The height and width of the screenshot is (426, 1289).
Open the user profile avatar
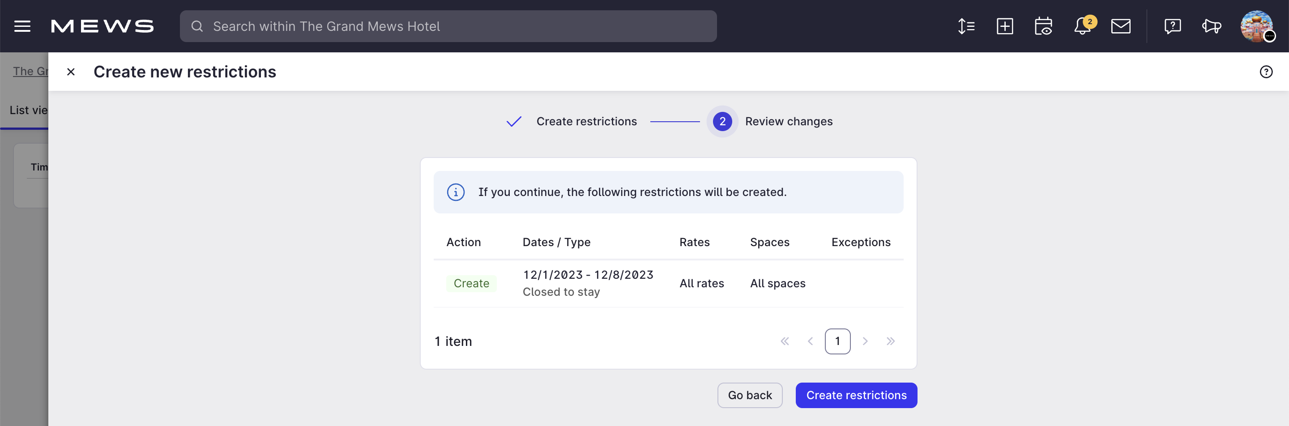tap(1256, 26)
